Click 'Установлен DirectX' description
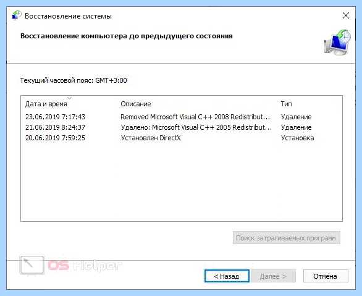The height and width of the screenshot is (296, 362). click(x=151, y=138)
